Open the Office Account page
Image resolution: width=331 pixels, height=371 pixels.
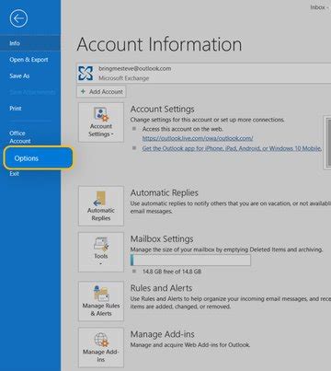[x=20, y=137]
